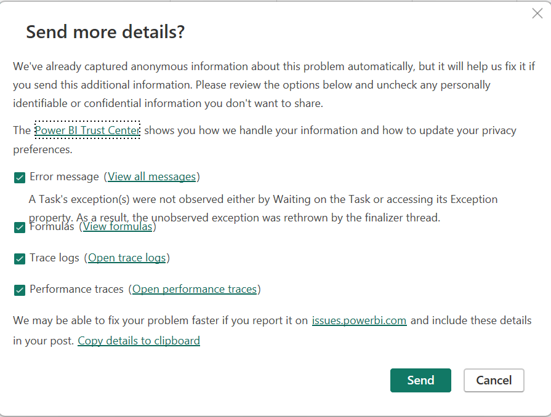Click View all messages link
Screen dimensions: 551x417
tap(151, 177)
